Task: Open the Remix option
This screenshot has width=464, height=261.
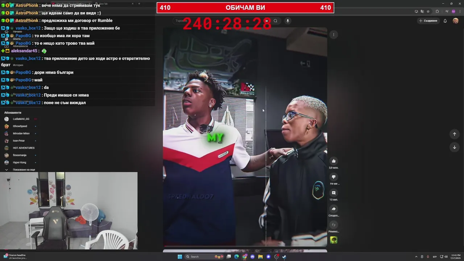Action: point(334,225)
